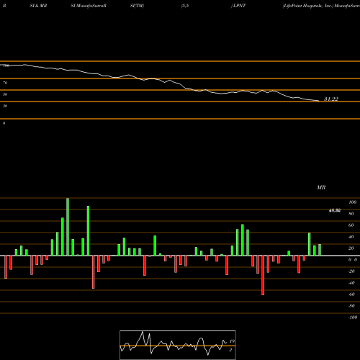
Task: Select the 'SI & MR' header text
Action: coord(38,6)
